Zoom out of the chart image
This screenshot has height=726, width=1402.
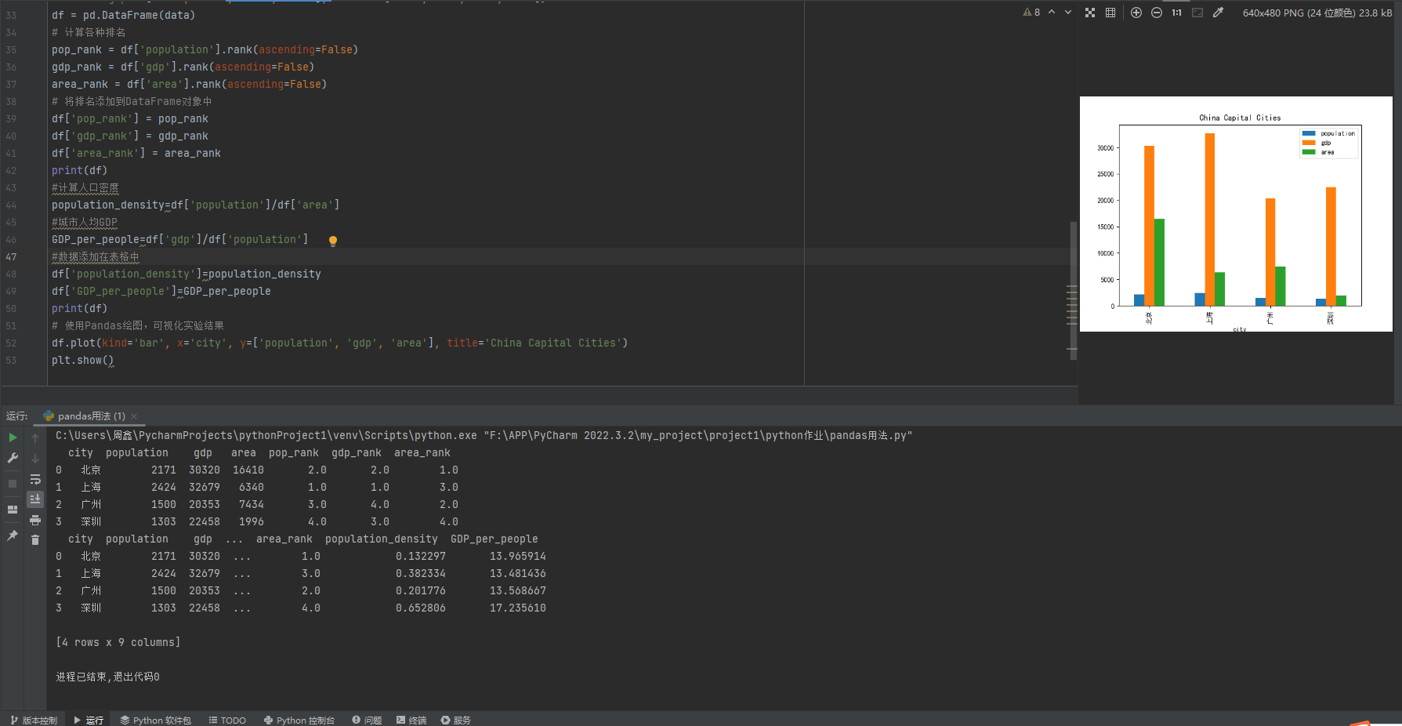tap(1156, 13)
